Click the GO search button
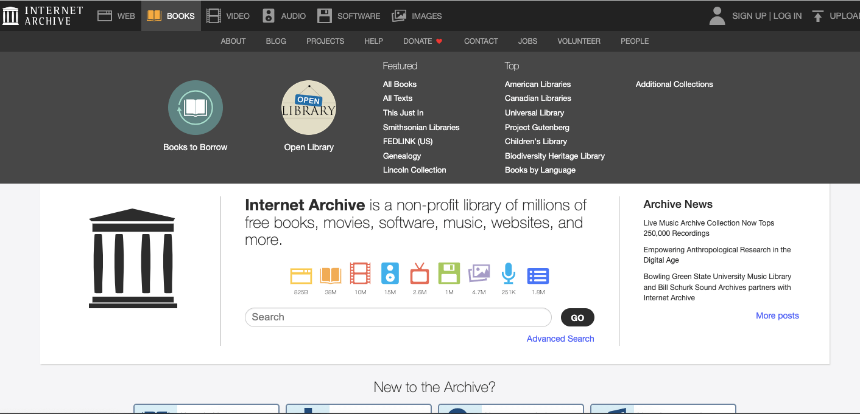Viewport: 860px width, 414px height. pyautogui.click(x=577, y=317)
